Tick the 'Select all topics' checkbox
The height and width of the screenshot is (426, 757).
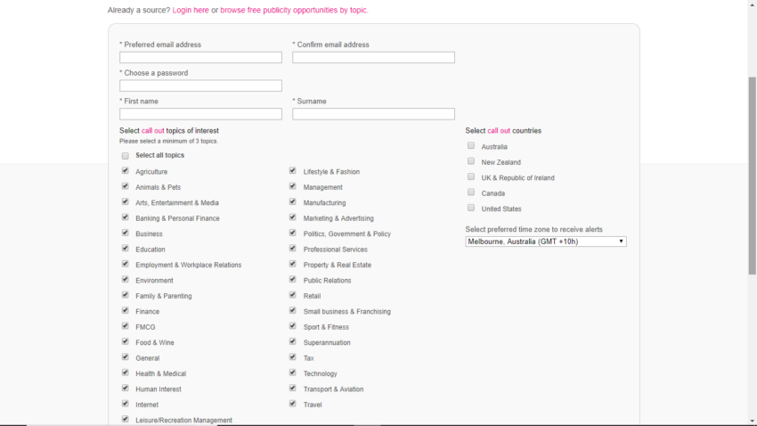pos(126,156)
